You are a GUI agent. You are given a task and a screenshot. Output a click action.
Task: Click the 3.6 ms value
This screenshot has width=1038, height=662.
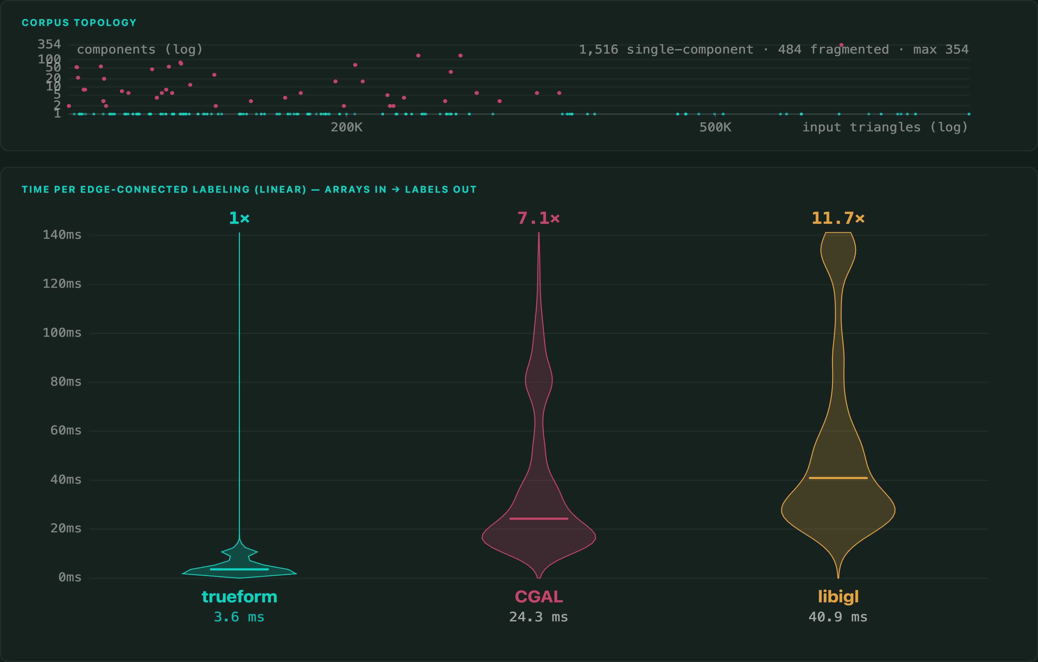point(239,617)
